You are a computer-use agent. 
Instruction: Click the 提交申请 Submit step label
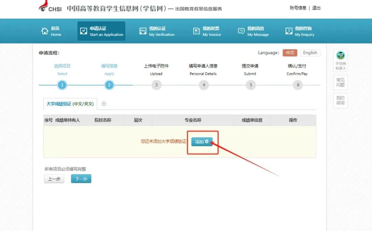(x=250, y=70)
